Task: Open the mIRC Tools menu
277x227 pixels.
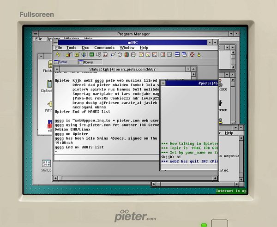Action: 71,48
